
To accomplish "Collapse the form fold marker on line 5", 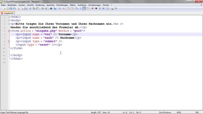I will [x=9, y=31].
